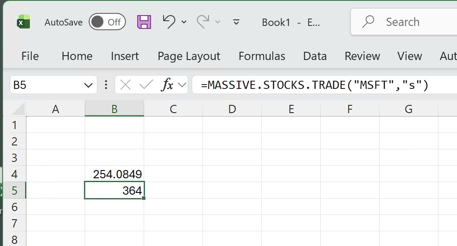Expand the Name Box dropdown arrow
This screenshot has height=246, width=457.
pyautogui.click(x=88, y=85)
